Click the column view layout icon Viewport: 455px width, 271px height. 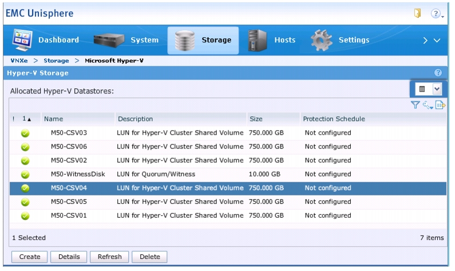pyautogui.click(x=422, y=89)
